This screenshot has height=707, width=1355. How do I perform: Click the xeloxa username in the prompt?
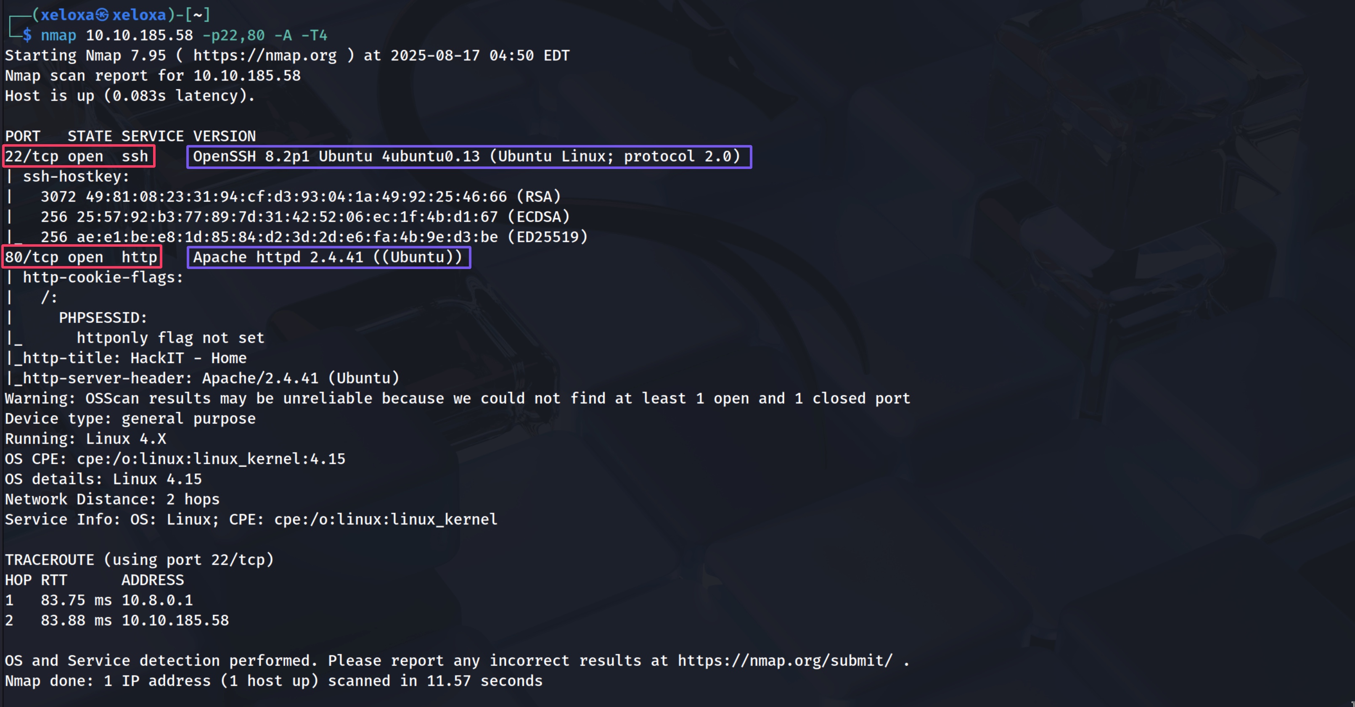click(x=67, y=15)
